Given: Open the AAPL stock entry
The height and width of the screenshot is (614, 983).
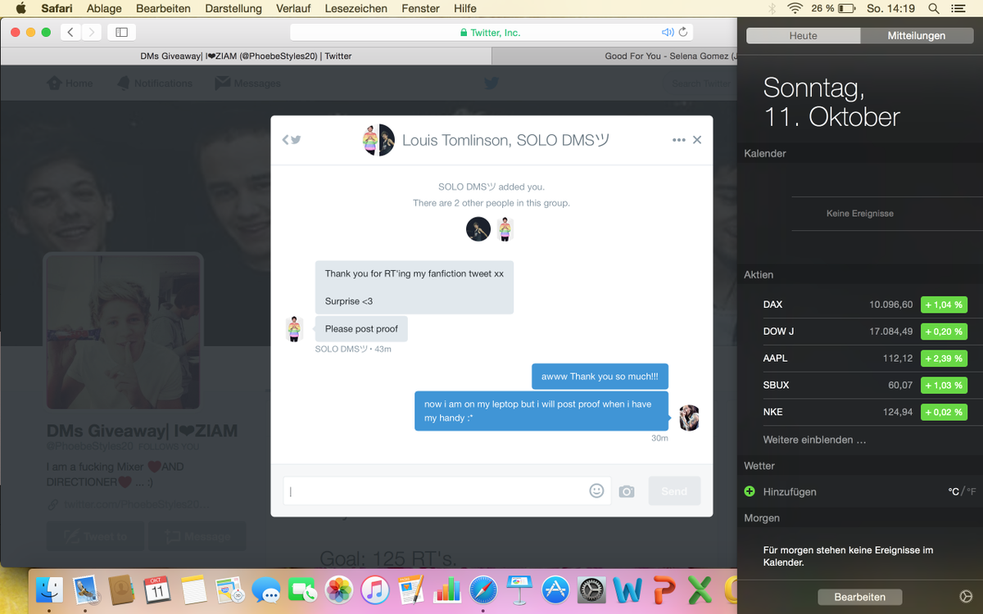Looking at the screenshot, I should 860,359.
